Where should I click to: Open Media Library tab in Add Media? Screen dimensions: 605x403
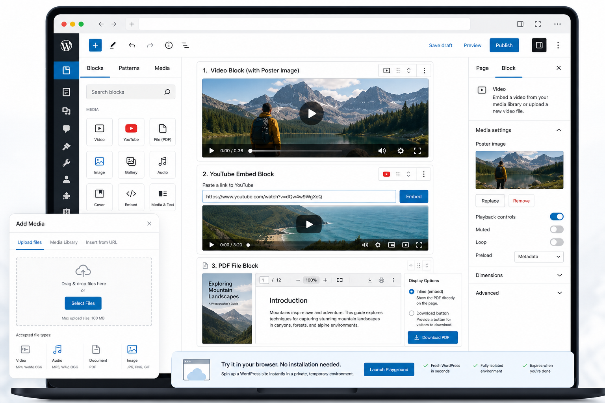[64, 242]
